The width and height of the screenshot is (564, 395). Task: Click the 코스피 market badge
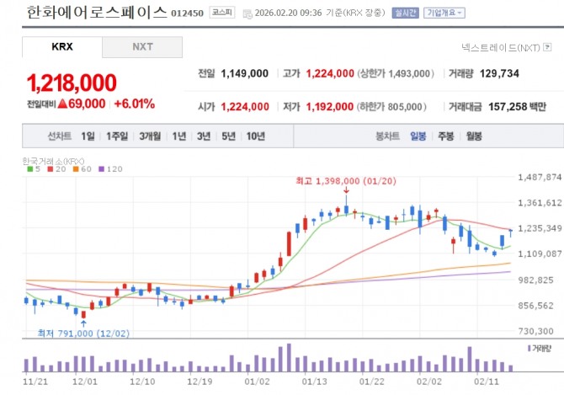pos(222,13)
